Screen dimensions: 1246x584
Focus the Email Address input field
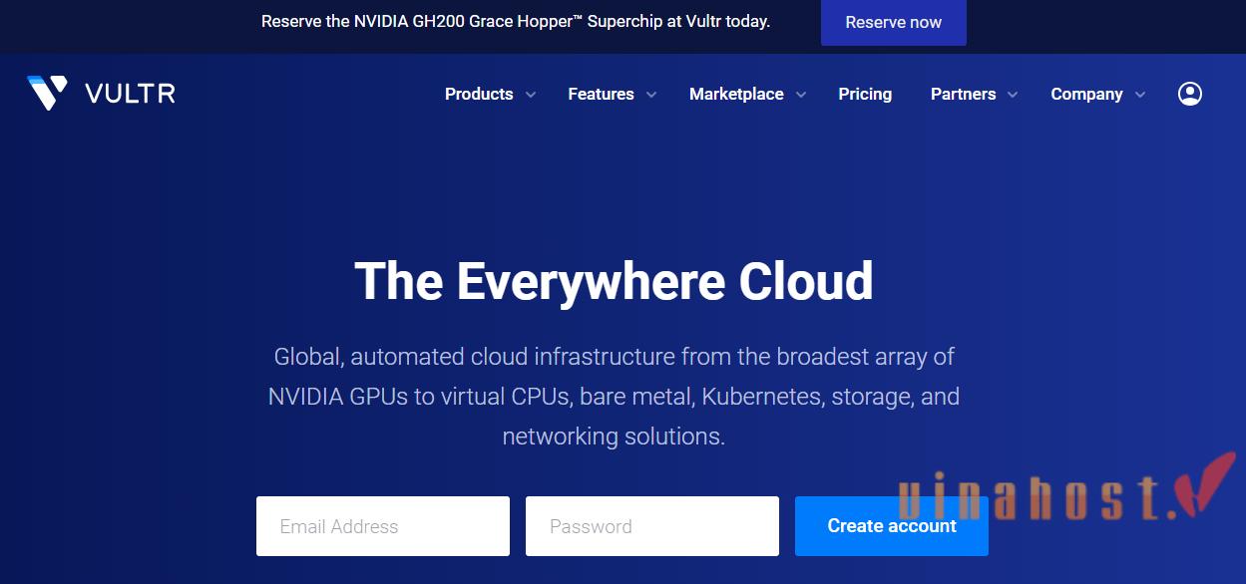(383, 526)
